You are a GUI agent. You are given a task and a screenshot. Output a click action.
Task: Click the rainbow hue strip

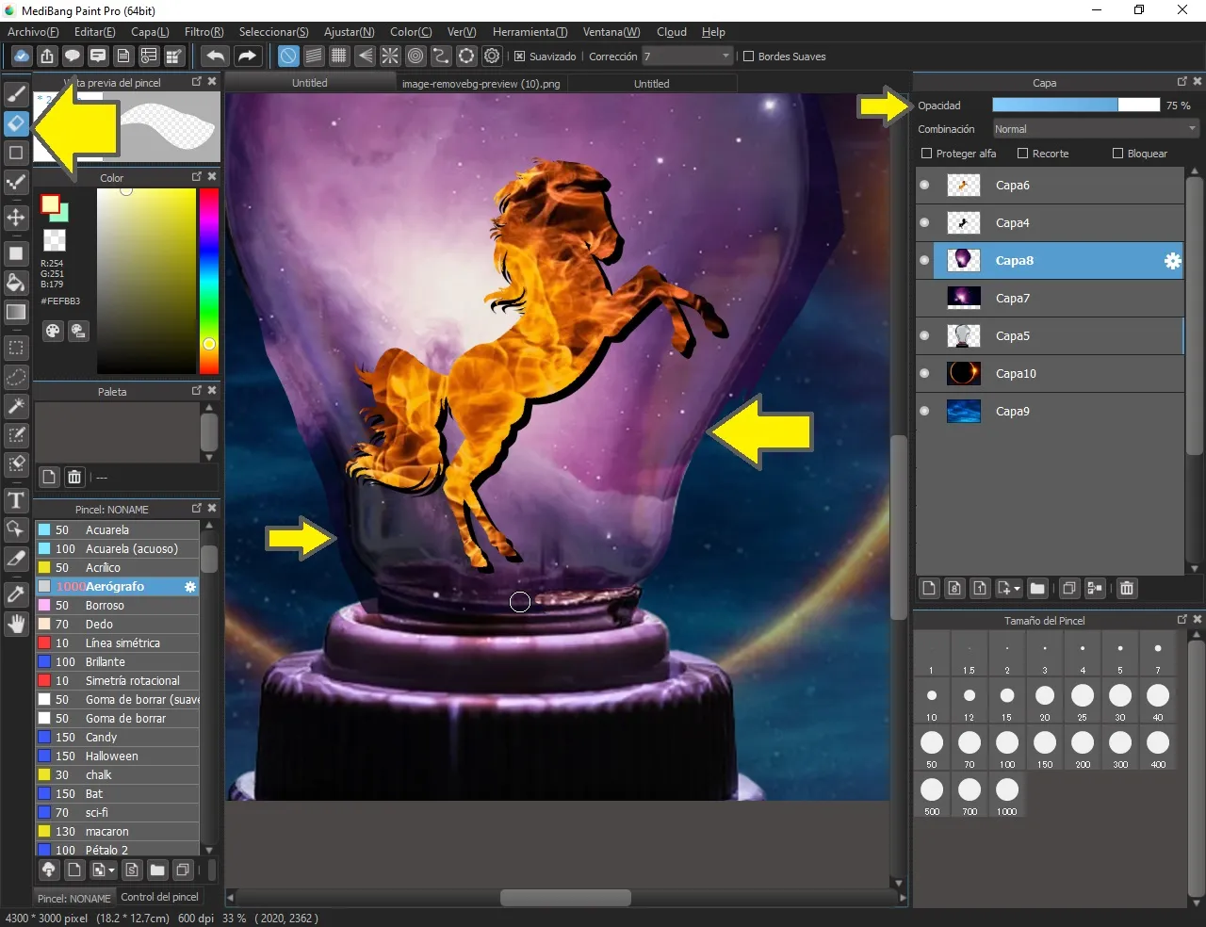click(208, 281)
